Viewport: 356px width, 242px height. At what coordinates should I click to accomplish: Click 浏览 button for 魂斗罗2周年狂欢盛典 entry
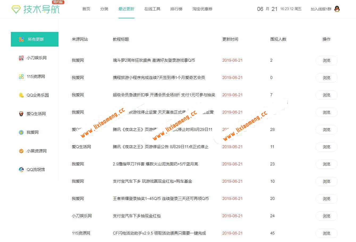[x=326, y=60]
